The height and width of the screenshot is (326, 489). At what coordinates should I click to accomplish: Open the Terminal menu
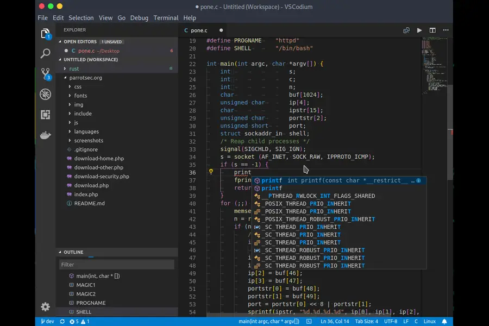[166, 17]
